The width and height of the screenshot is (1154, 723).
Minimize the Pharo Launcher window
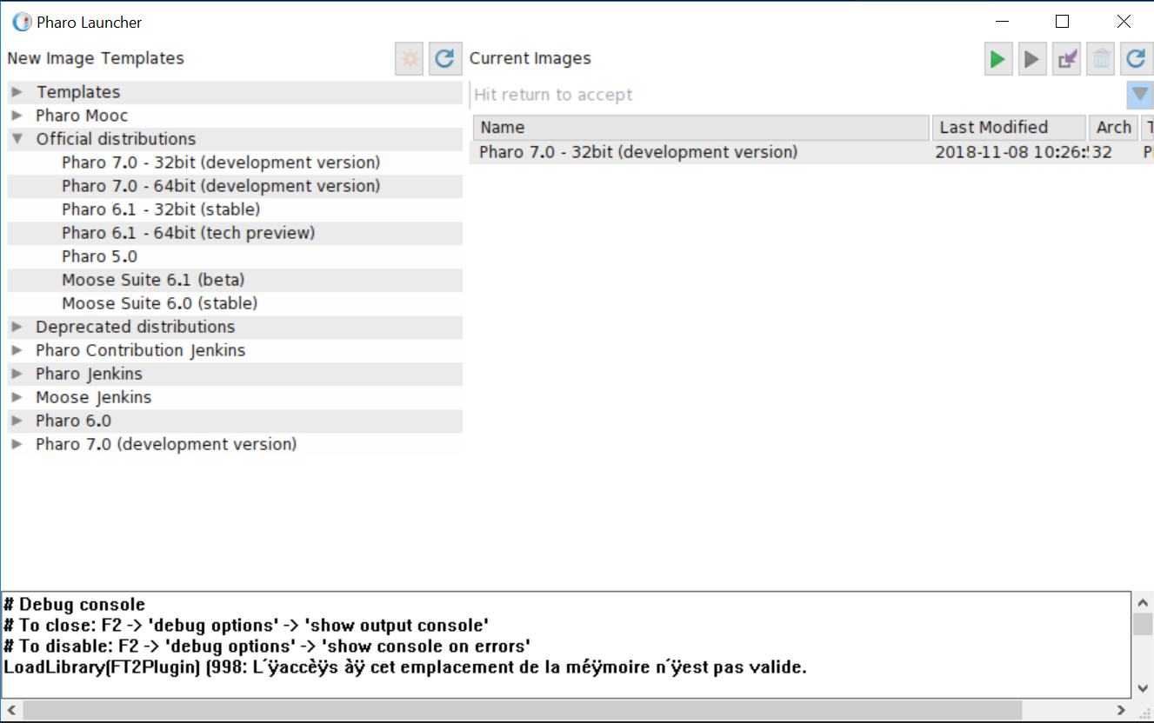point(1002,22)
